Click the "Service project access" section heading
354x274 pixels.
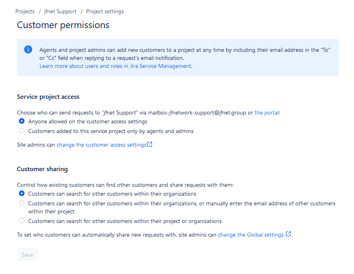point(48,96)
